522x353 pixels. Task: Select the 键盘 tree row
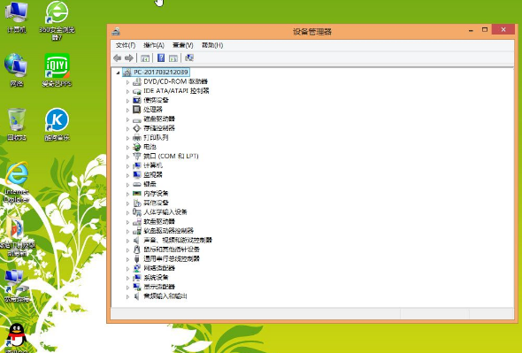click(x=150, y=184)
